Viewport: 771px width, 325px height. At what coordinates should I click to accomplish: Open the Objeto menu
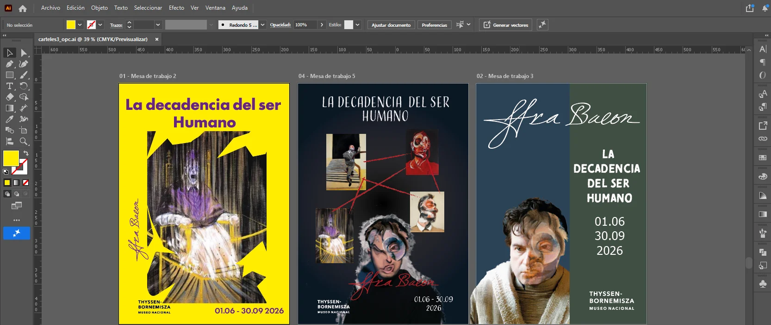tap(99, 8)
